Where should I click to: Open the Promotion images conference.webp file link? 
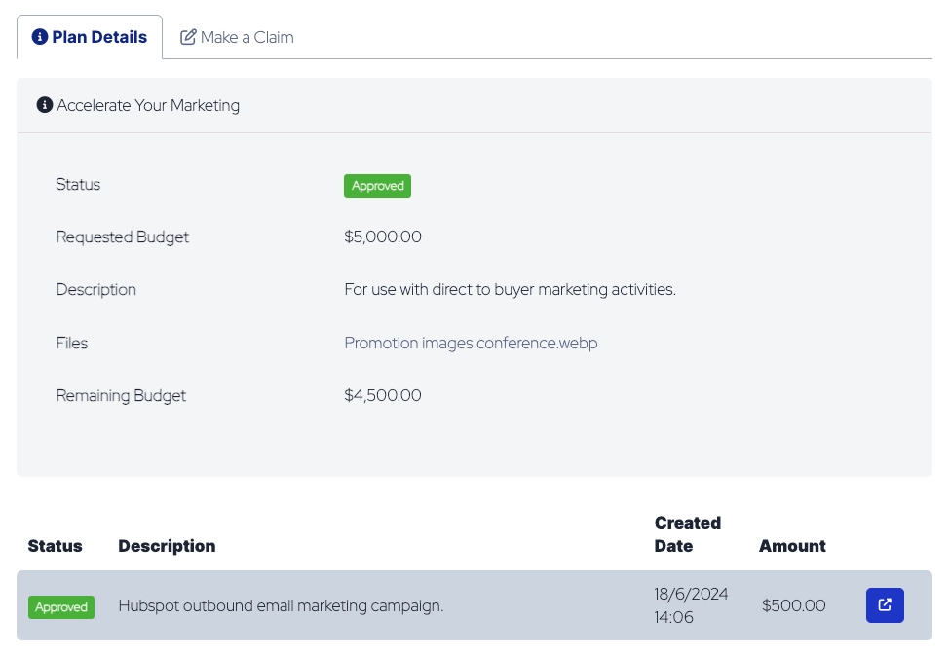click(x=471, y=343)
